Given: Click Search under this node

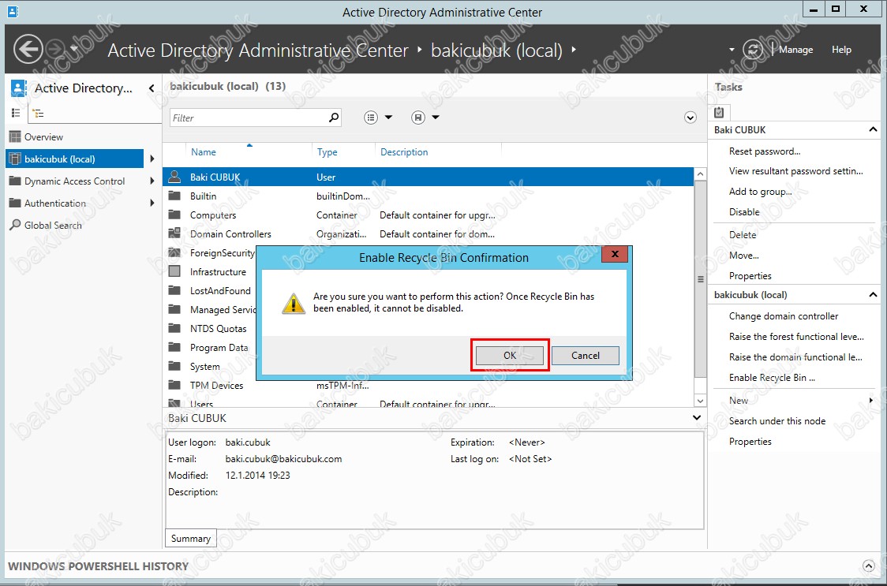Looking at the screenshot, I should (777, 421).
